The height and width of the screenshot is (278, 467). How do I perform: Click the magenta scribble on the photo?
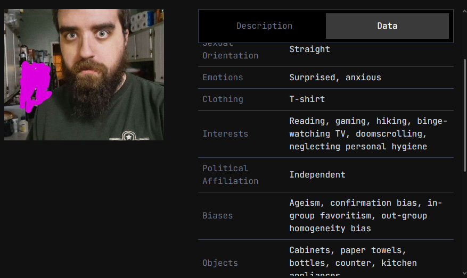[33, 85]
